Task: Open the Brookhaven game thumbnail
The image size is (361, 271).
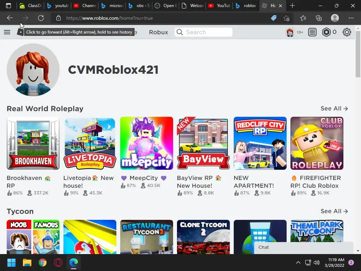Action: point(33,143)
